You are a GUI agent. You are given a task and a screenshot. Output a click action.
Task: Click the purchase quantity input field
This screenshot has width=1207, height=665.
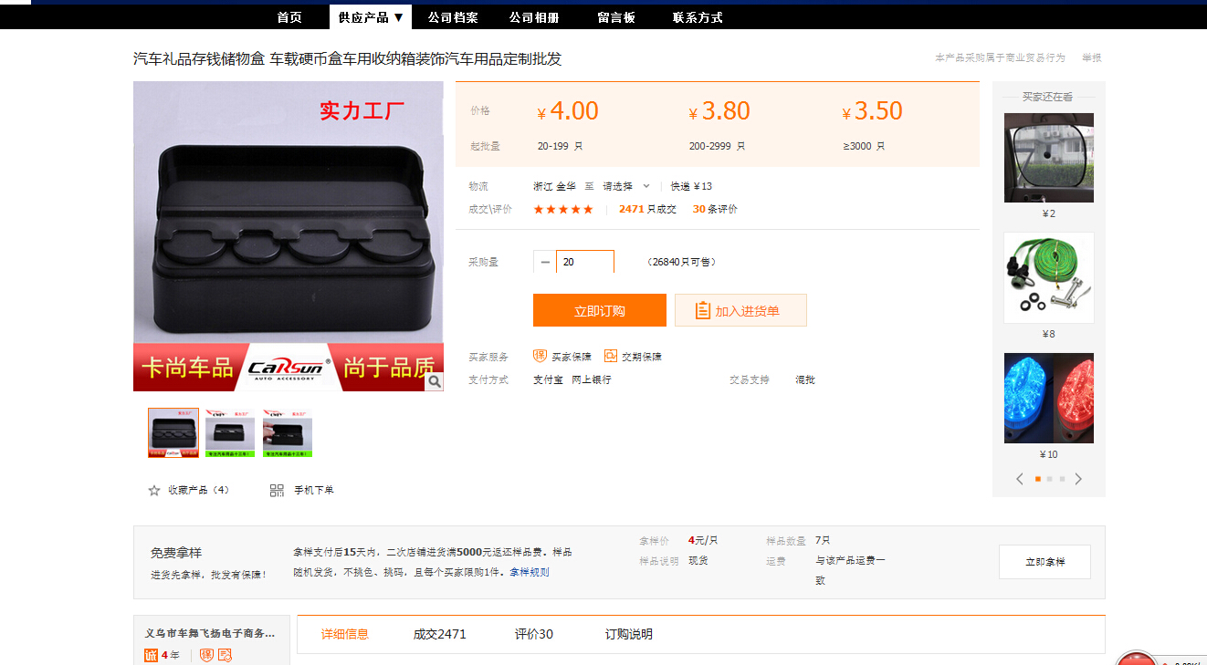click(585, 262)
